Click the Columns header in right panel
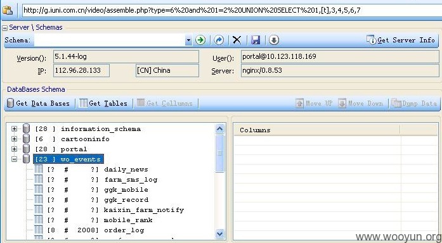Viewport: 442px width, 243px height. tap(316, 130)
